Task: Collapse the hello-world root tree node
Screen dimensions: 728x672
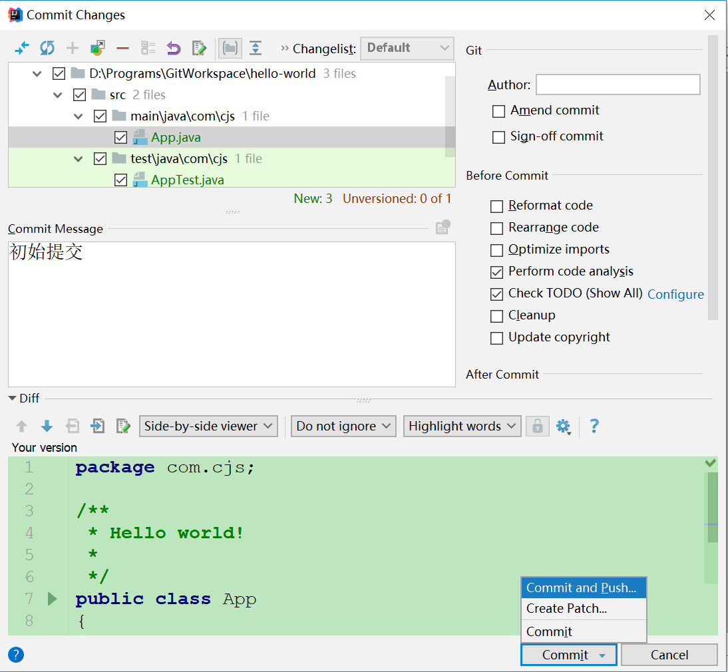Action: [37, 73]
